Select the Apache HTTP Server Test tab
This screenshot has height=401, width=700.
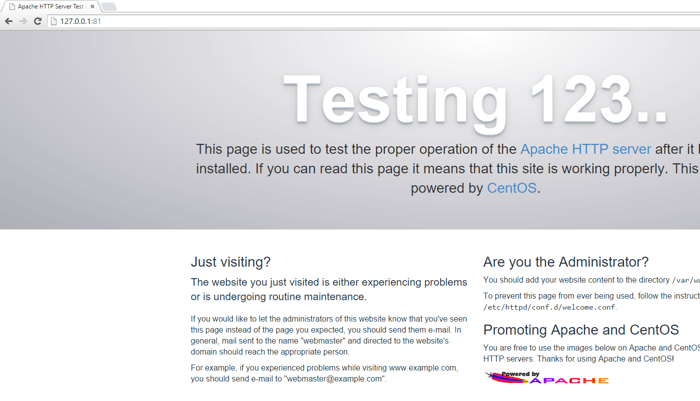tap(50, 6)
